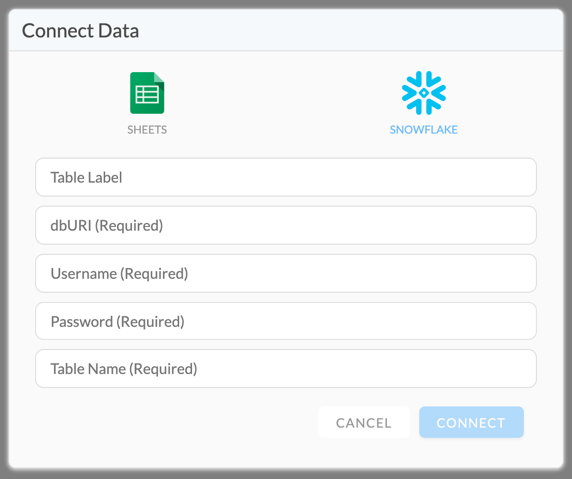The width and height of the screenshot is (572, 479).
Task: Click the white grid inside Sheets icon
Action: 147,95
